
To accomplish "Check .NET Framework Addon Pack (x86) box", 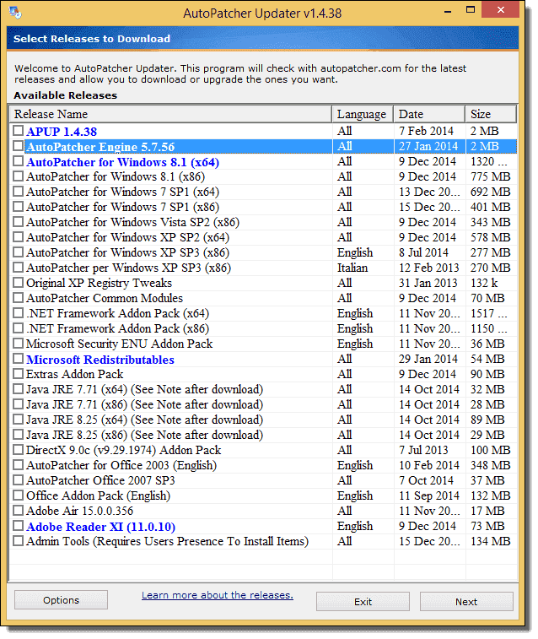I will pos(18,328).
